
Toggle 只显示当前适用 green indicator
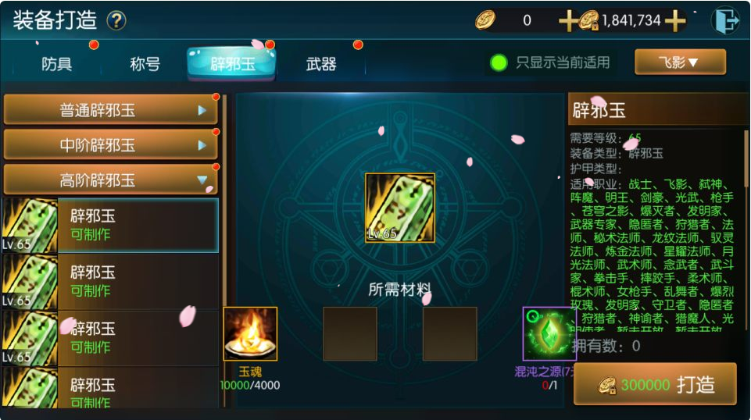499,62
